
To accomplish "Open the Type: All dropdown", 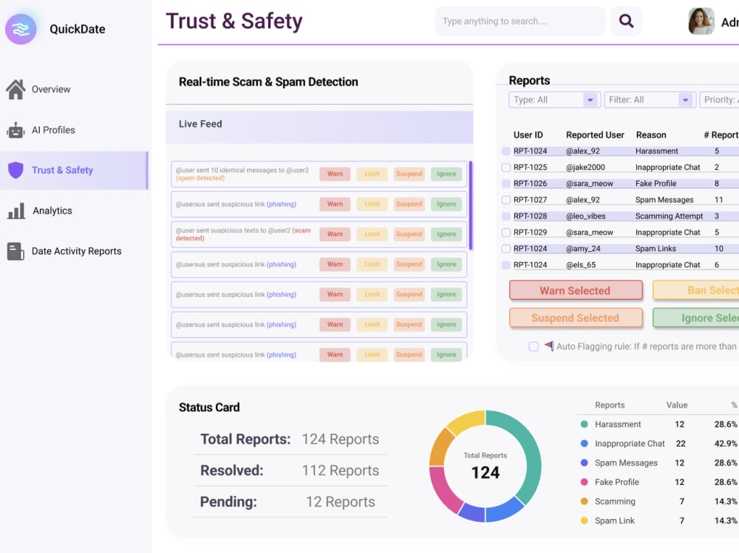I will (554, 100).
